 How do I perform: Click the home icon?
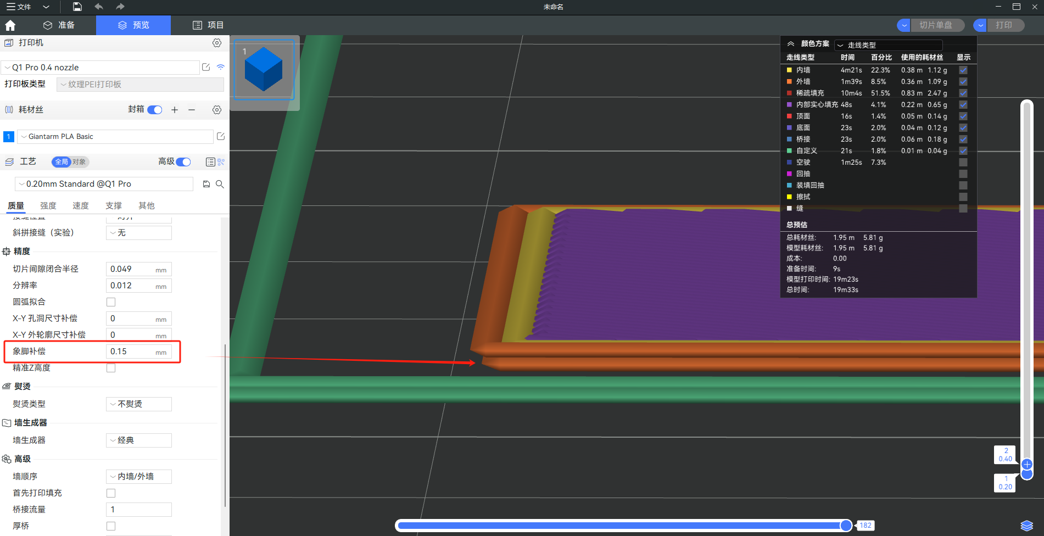[10, 25]
